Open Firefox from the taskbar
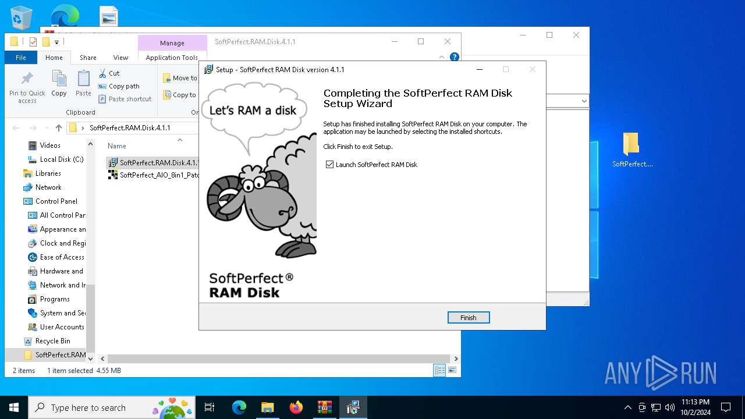Image resolution: width=745 pixels, height=419 pixels. (296, 407)
